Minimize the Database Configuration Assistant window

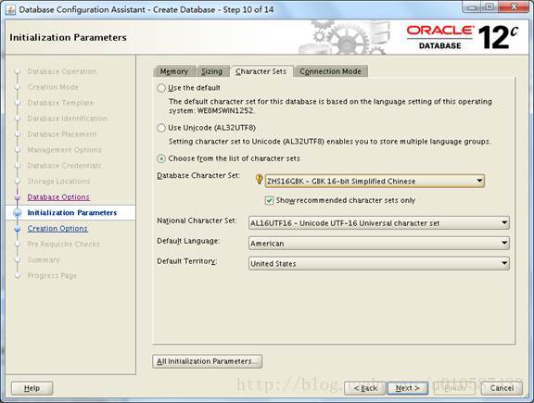pos(472,7)
